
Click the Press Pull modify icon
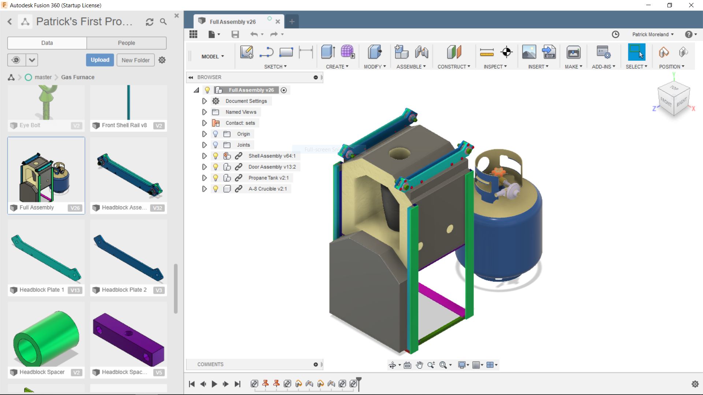(375, 52)
